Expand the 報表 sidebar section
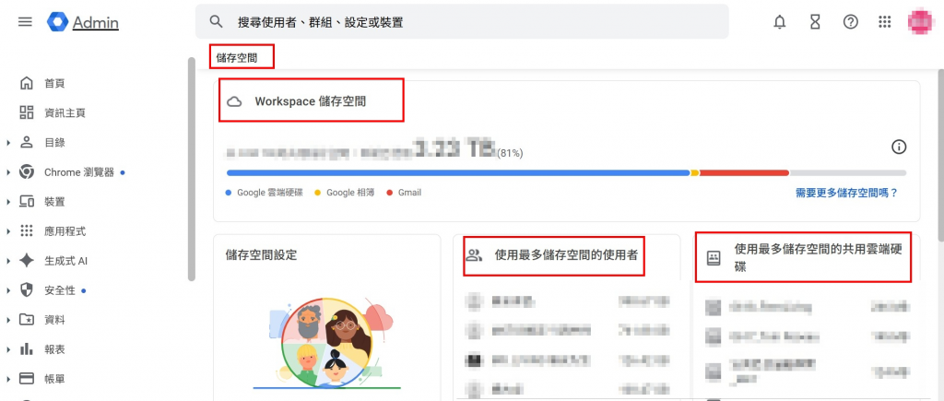Viewport: 944px width, 401px height. click(x=8, y=349)
